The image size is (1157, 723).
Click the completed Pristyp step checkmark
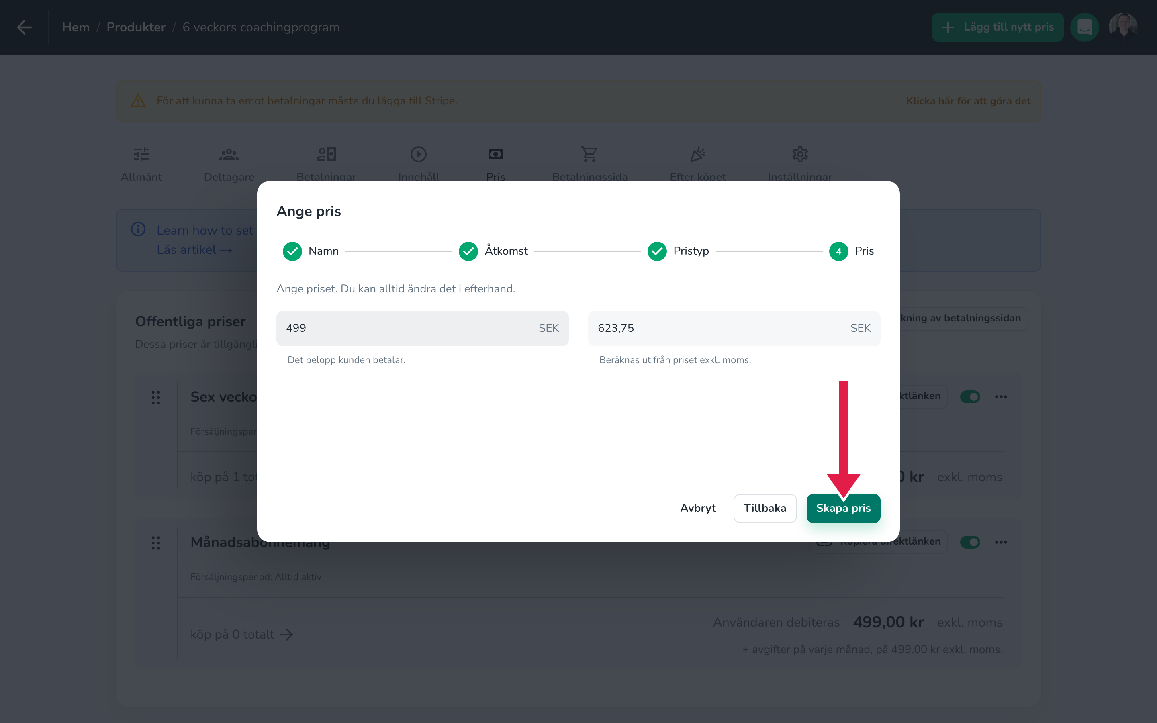[657, 251]
